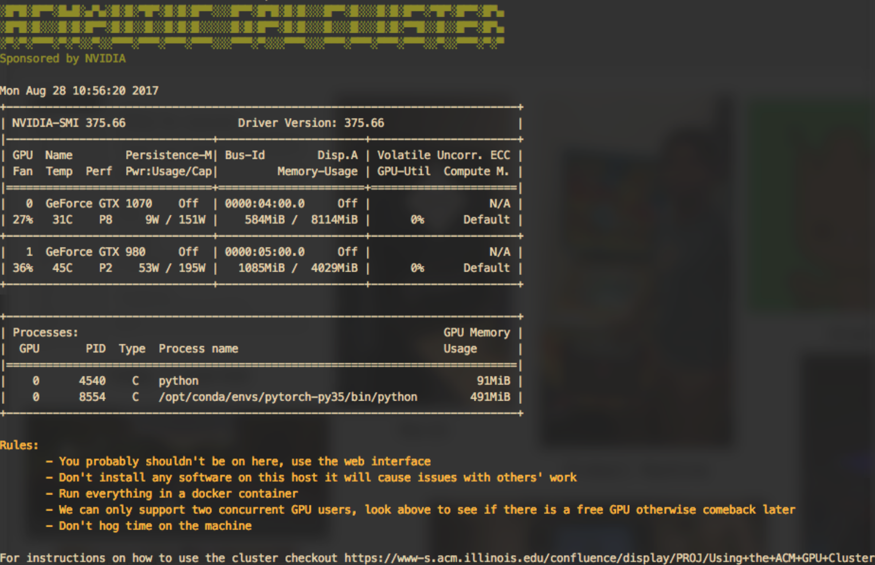Click 'Memory-Usage' column header
Image resolution: width=875 pixels, height=565 pixels.
point(317,171)
